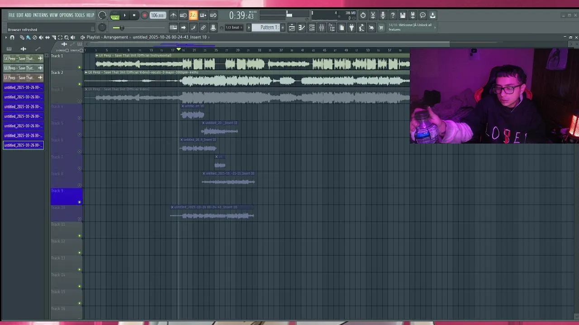The image size is (579, 325).
Task: Expand the news panel arrow
Action: (x=435, y=28)
